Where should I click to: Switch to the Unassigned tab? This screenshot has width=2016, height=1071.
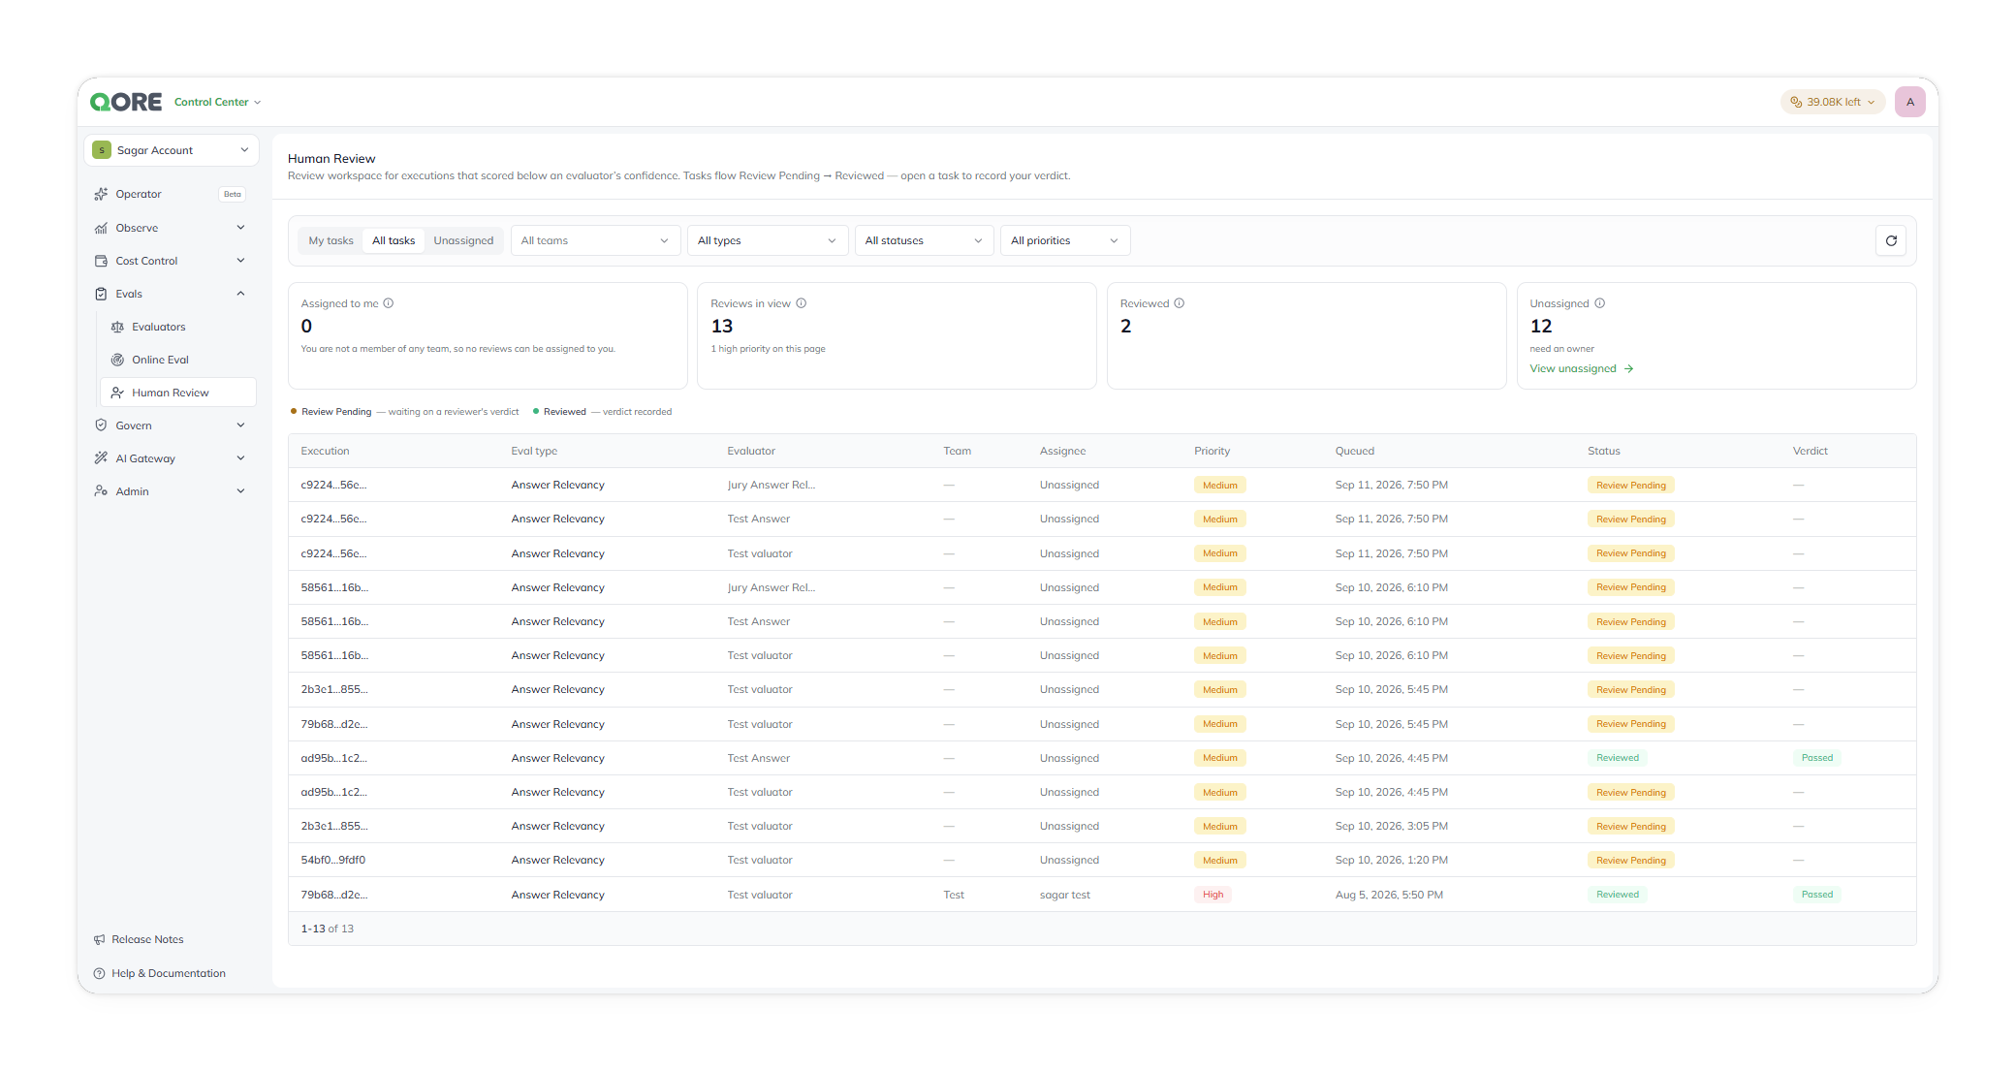click(463, 240)
